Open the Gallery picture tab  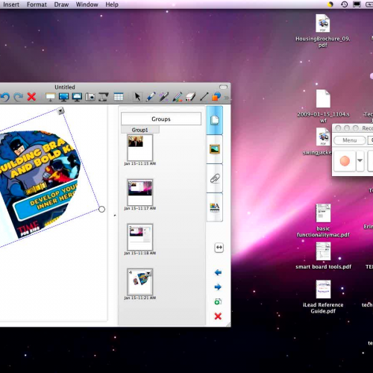[x=215, y=149]
